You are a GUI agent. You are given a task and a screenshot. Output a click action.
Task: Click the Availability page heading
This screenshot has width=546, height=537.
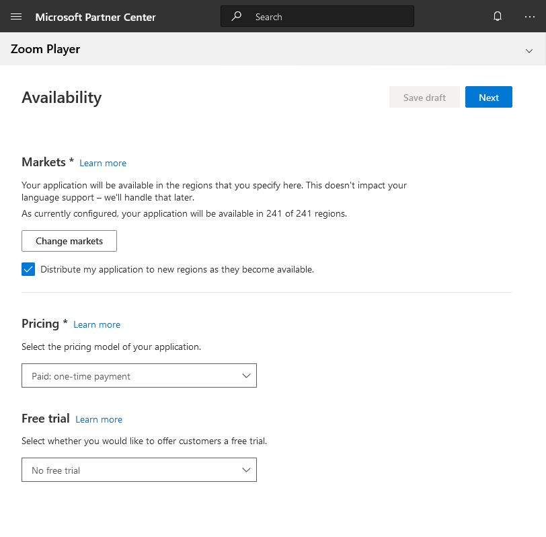pos(61,98)
